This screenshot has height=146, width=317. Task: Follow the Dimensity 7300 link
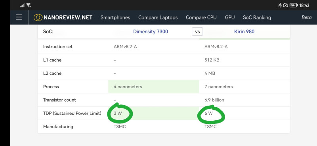click(151, 32)
